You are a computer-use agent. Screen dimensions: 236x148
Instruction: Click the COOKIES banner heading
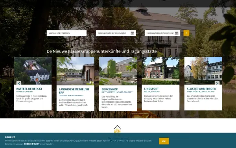pyautogui.click(x=10, y=137)
